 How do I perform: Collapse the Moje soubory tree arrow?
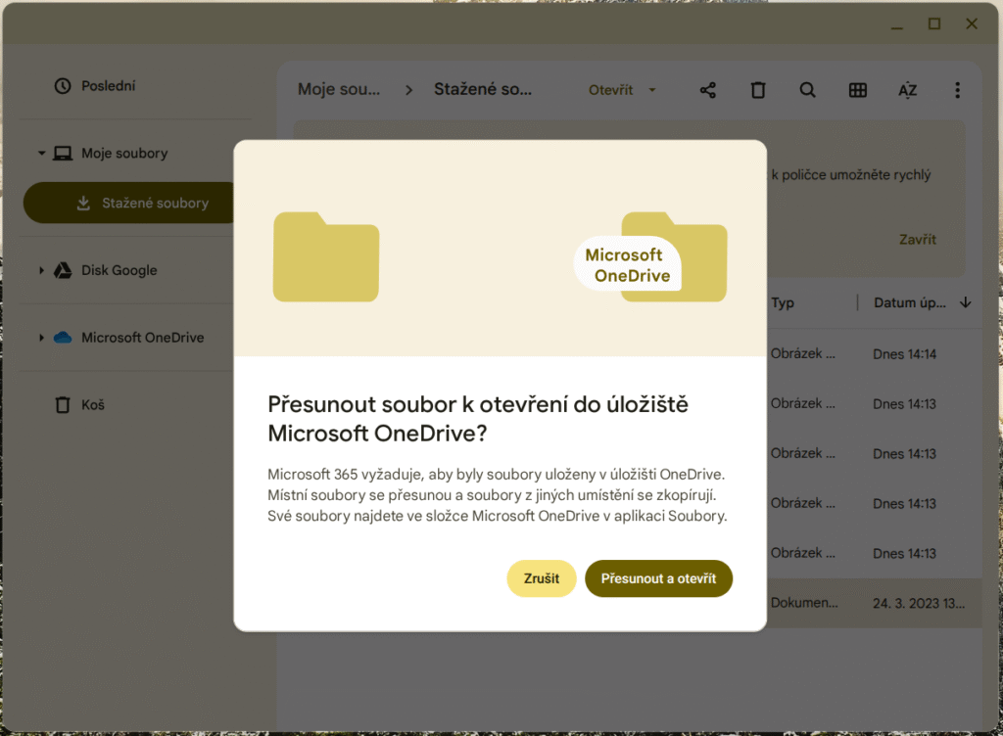tap(41, 154)
